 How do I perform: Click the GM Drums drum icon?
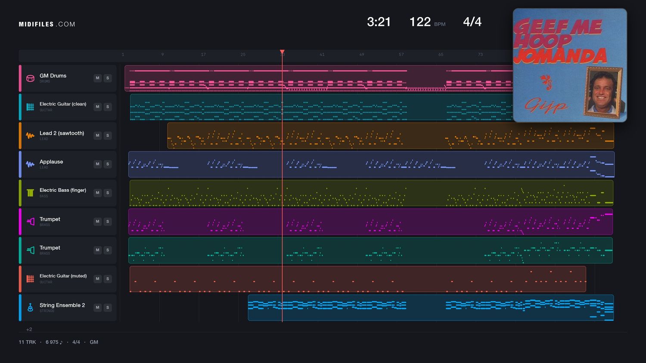(x=30, y=78)
